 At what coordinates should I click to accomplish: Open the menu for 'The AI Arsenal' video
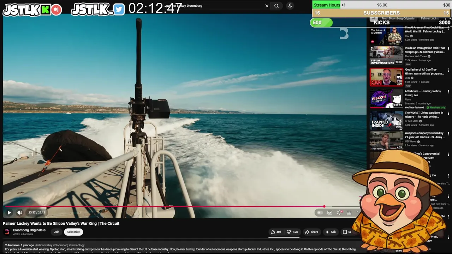click(448, 28)
